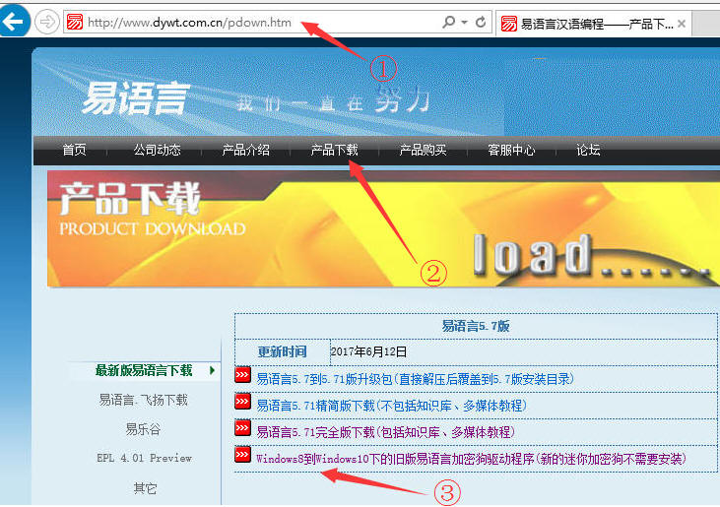
Task: Download 易语言5.7到5.71版升级包 link
Action: click(415, 379)
